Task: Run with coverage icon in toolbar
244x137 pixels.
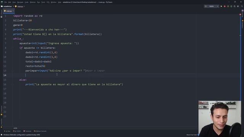Action: click(228, 6)
